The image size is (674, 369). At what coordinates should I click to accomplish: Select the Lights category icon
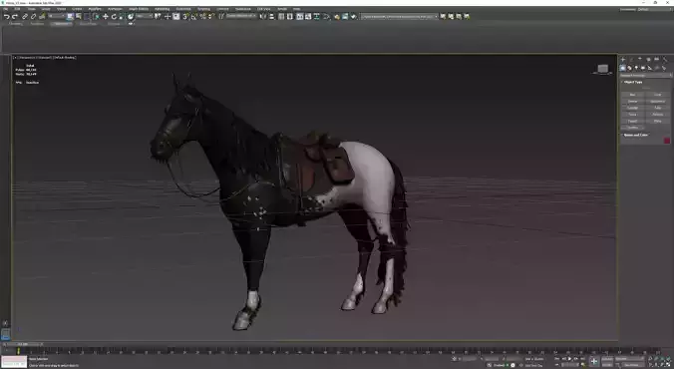[636, 68]
